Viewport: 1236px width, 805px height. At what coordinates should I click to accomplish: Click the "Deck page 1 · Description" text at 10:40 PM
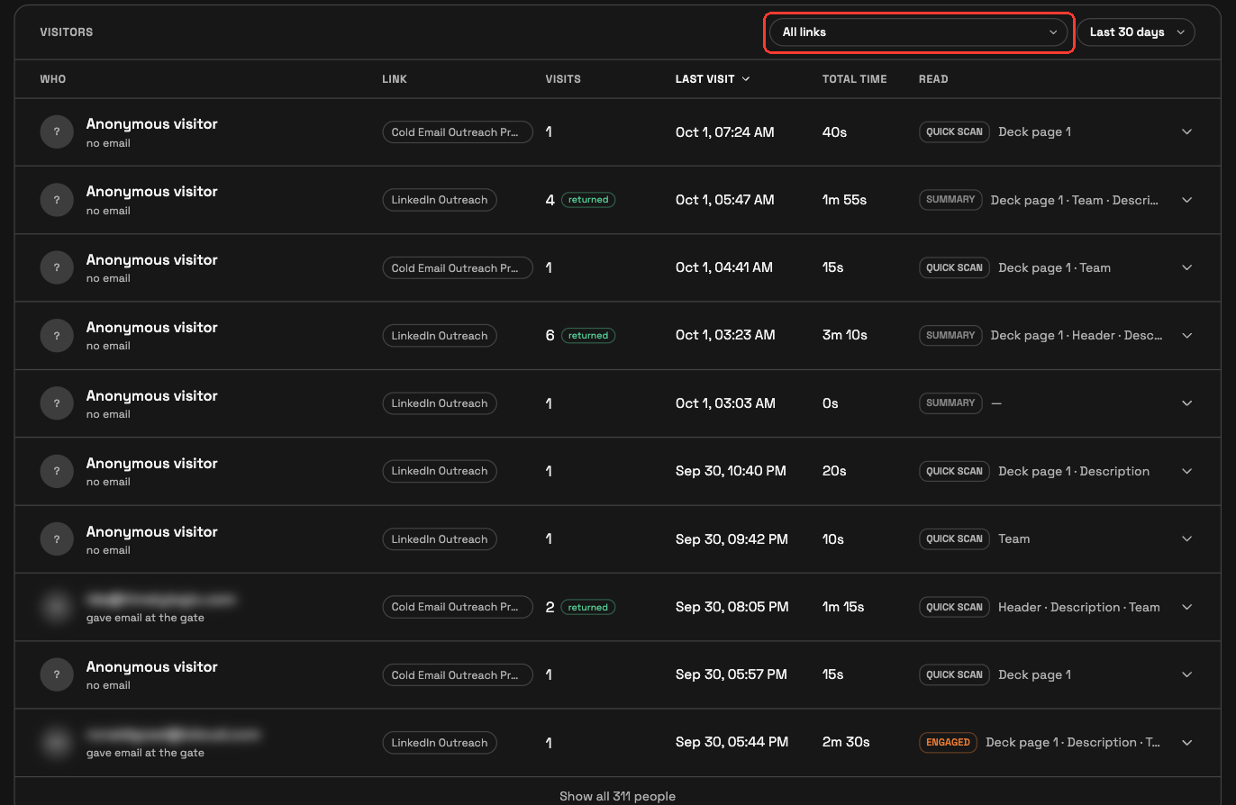1074,471
